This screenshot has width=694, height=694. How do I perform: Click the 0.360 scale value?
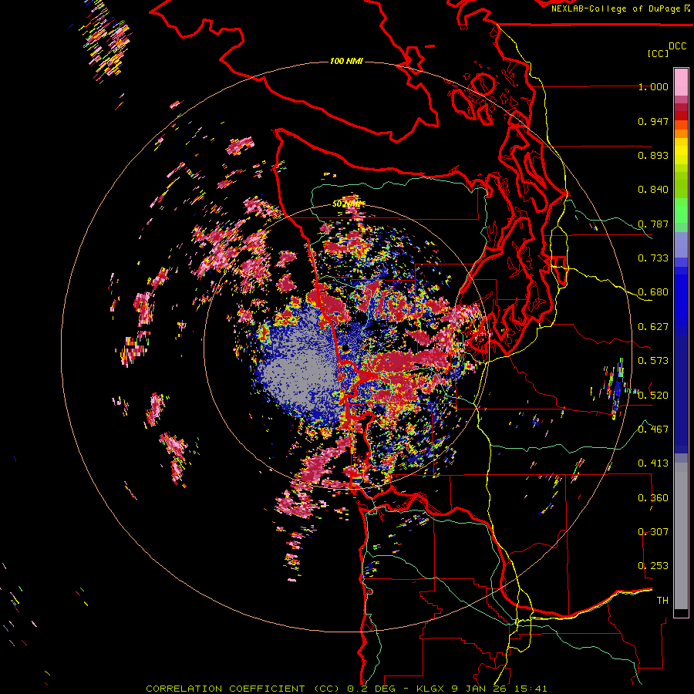tap(653, 497)
